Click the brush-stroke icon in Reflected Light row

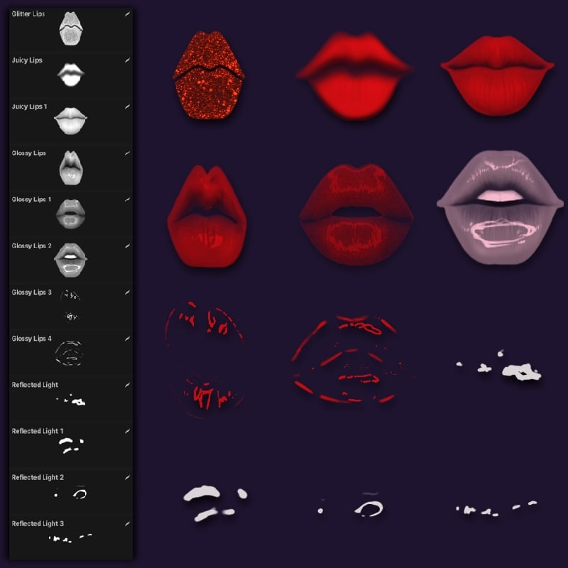click(x=128, y=385)
